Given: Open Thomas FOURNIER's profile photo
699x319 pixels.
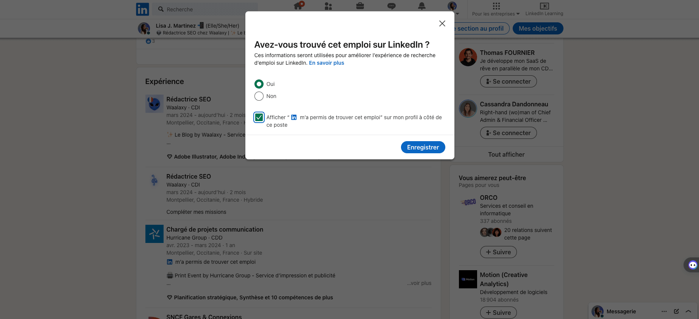Looking at the screenshot, I should tap(468, 57).
